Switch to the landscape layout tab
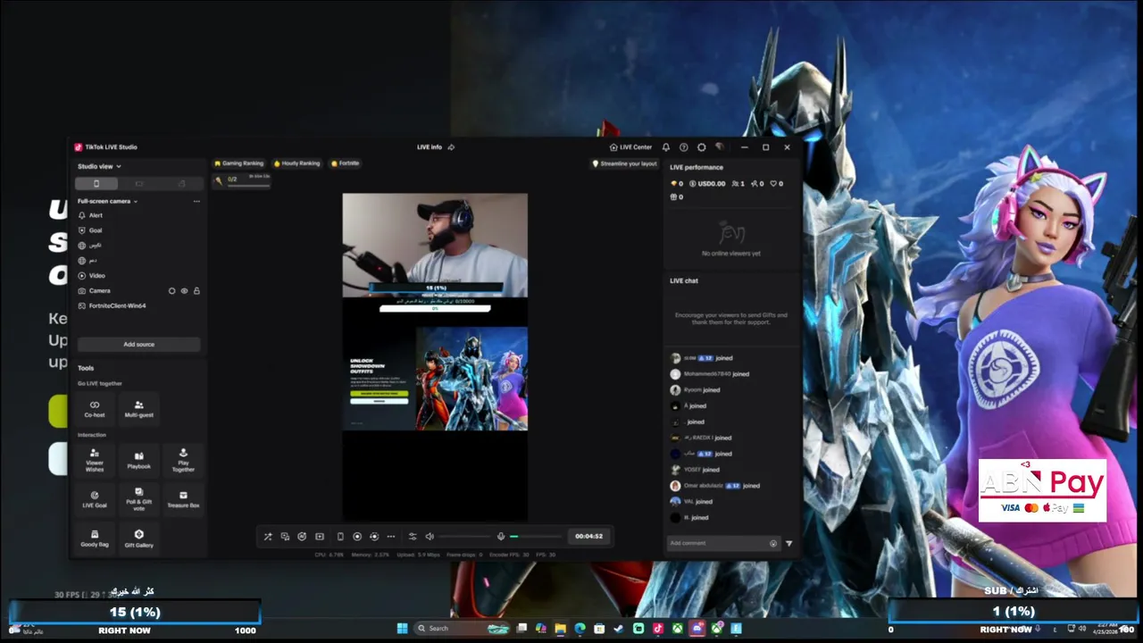The height and width of the screenshot is (643, 1143). (138, 183)
